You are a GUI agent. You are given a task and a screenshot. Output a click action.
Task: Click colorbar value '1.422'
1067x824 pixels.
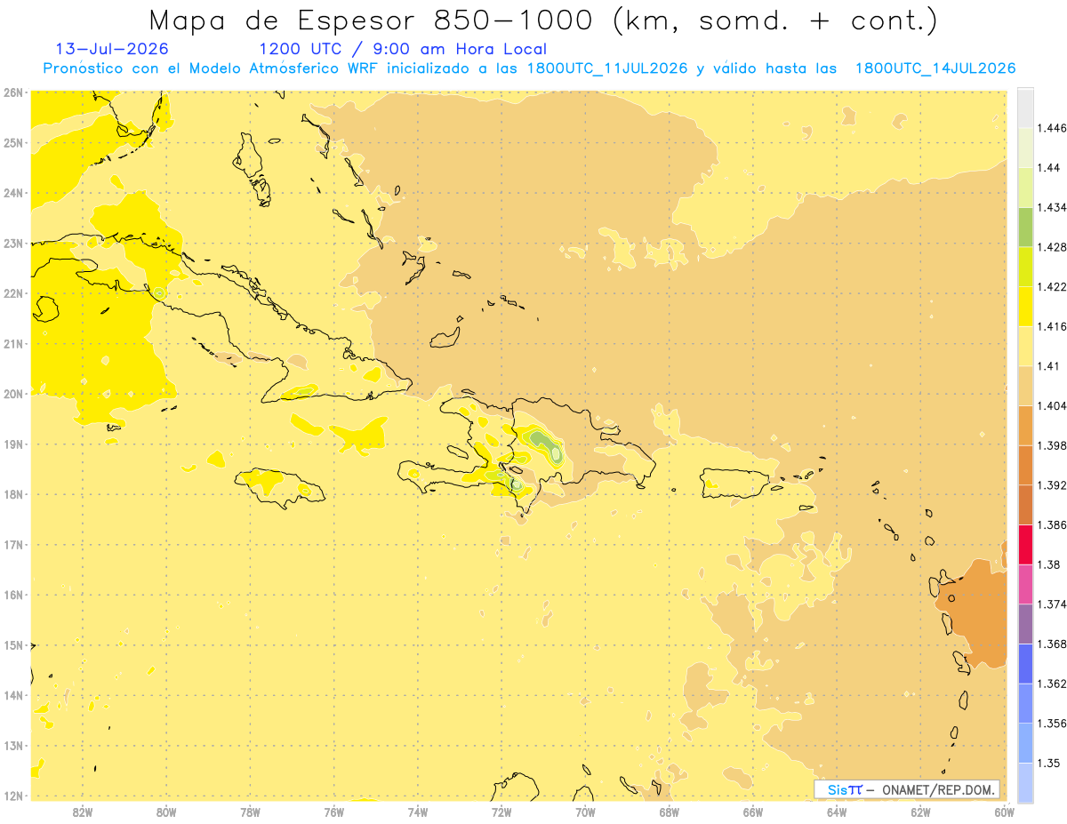tap(1052, 287)
